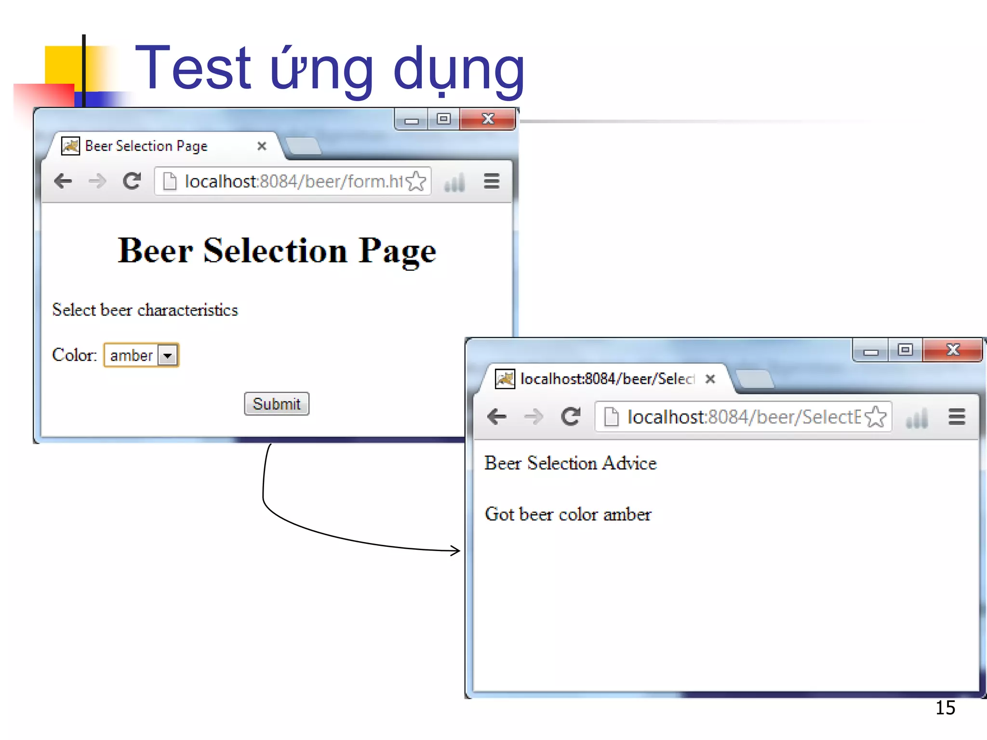Close the localhost:8084/beer/Select tab
This screenshot has width=987, height=740.
tap(710, 379)
